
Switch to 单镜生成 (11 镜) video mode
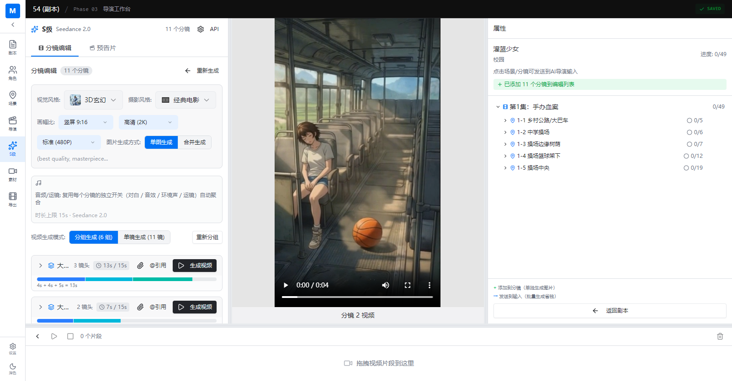144,237
